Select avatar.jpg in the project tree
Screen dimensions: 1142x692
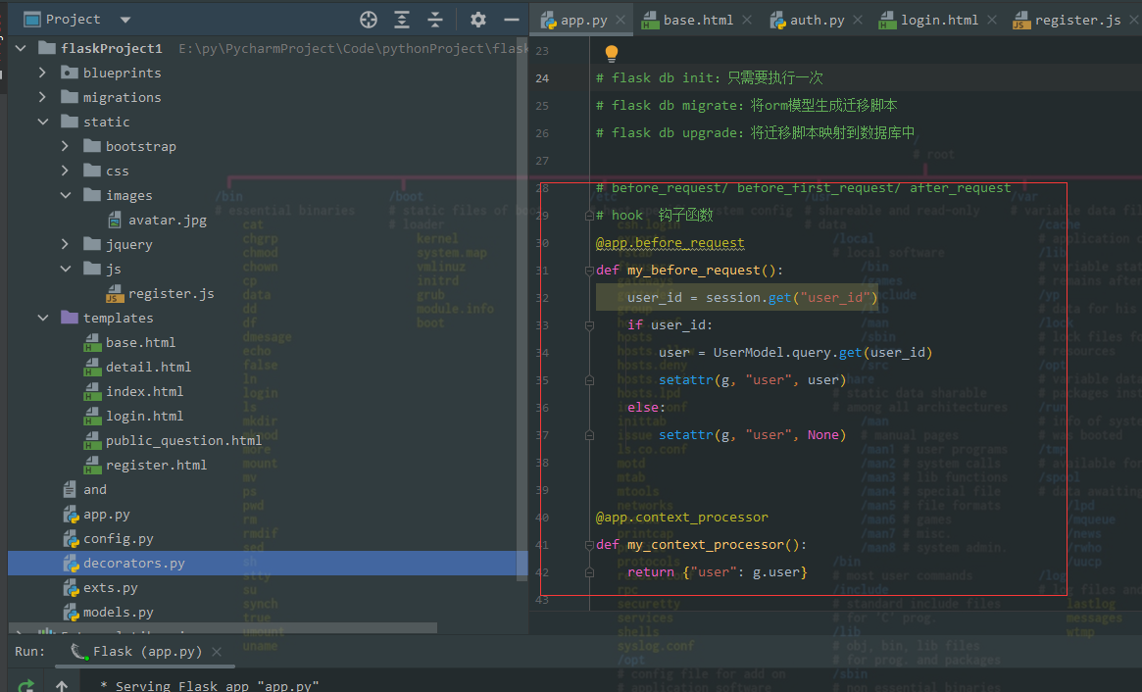point(168,220)
